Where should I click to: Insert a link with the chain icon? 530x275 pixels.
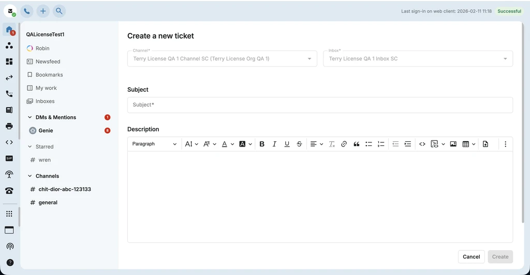[344, 144]
